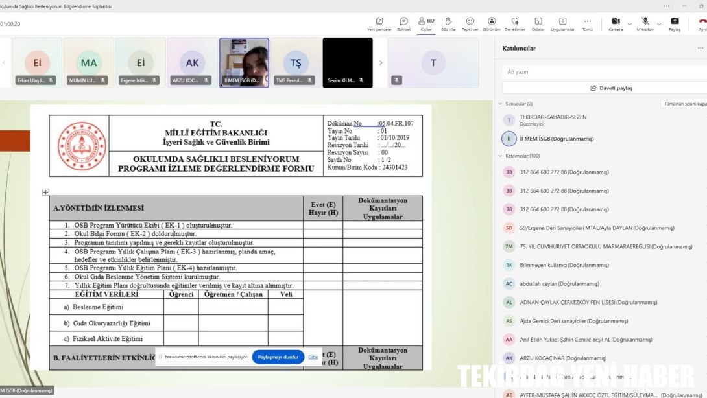
Task: Click the Ayrıl leave call button
Action: (702, 25)
